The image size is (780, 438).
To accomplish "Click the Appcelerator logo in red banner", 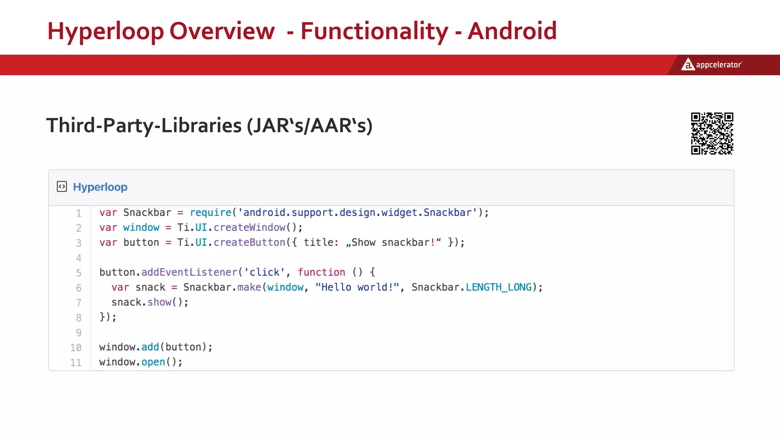I will pos(688,64).
